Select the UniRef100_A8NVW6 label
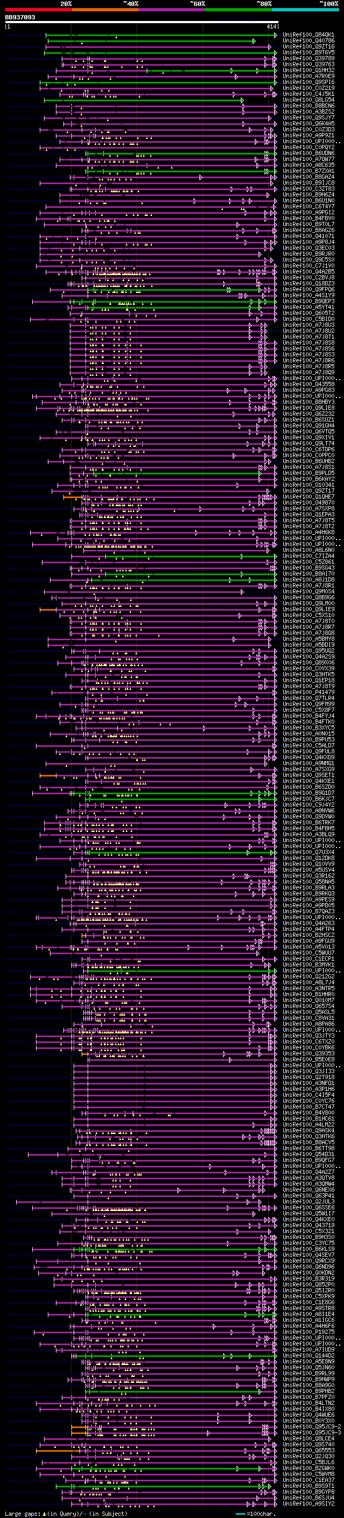This screenshot has width=344, height=1518. [x=309, y=811]
